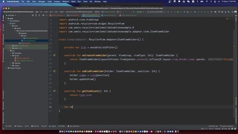Image resolution: width=238 pixels, height=134 pixels.
Task: Place cursor on line 26 after 'fun re'
Action: (73, 107)
